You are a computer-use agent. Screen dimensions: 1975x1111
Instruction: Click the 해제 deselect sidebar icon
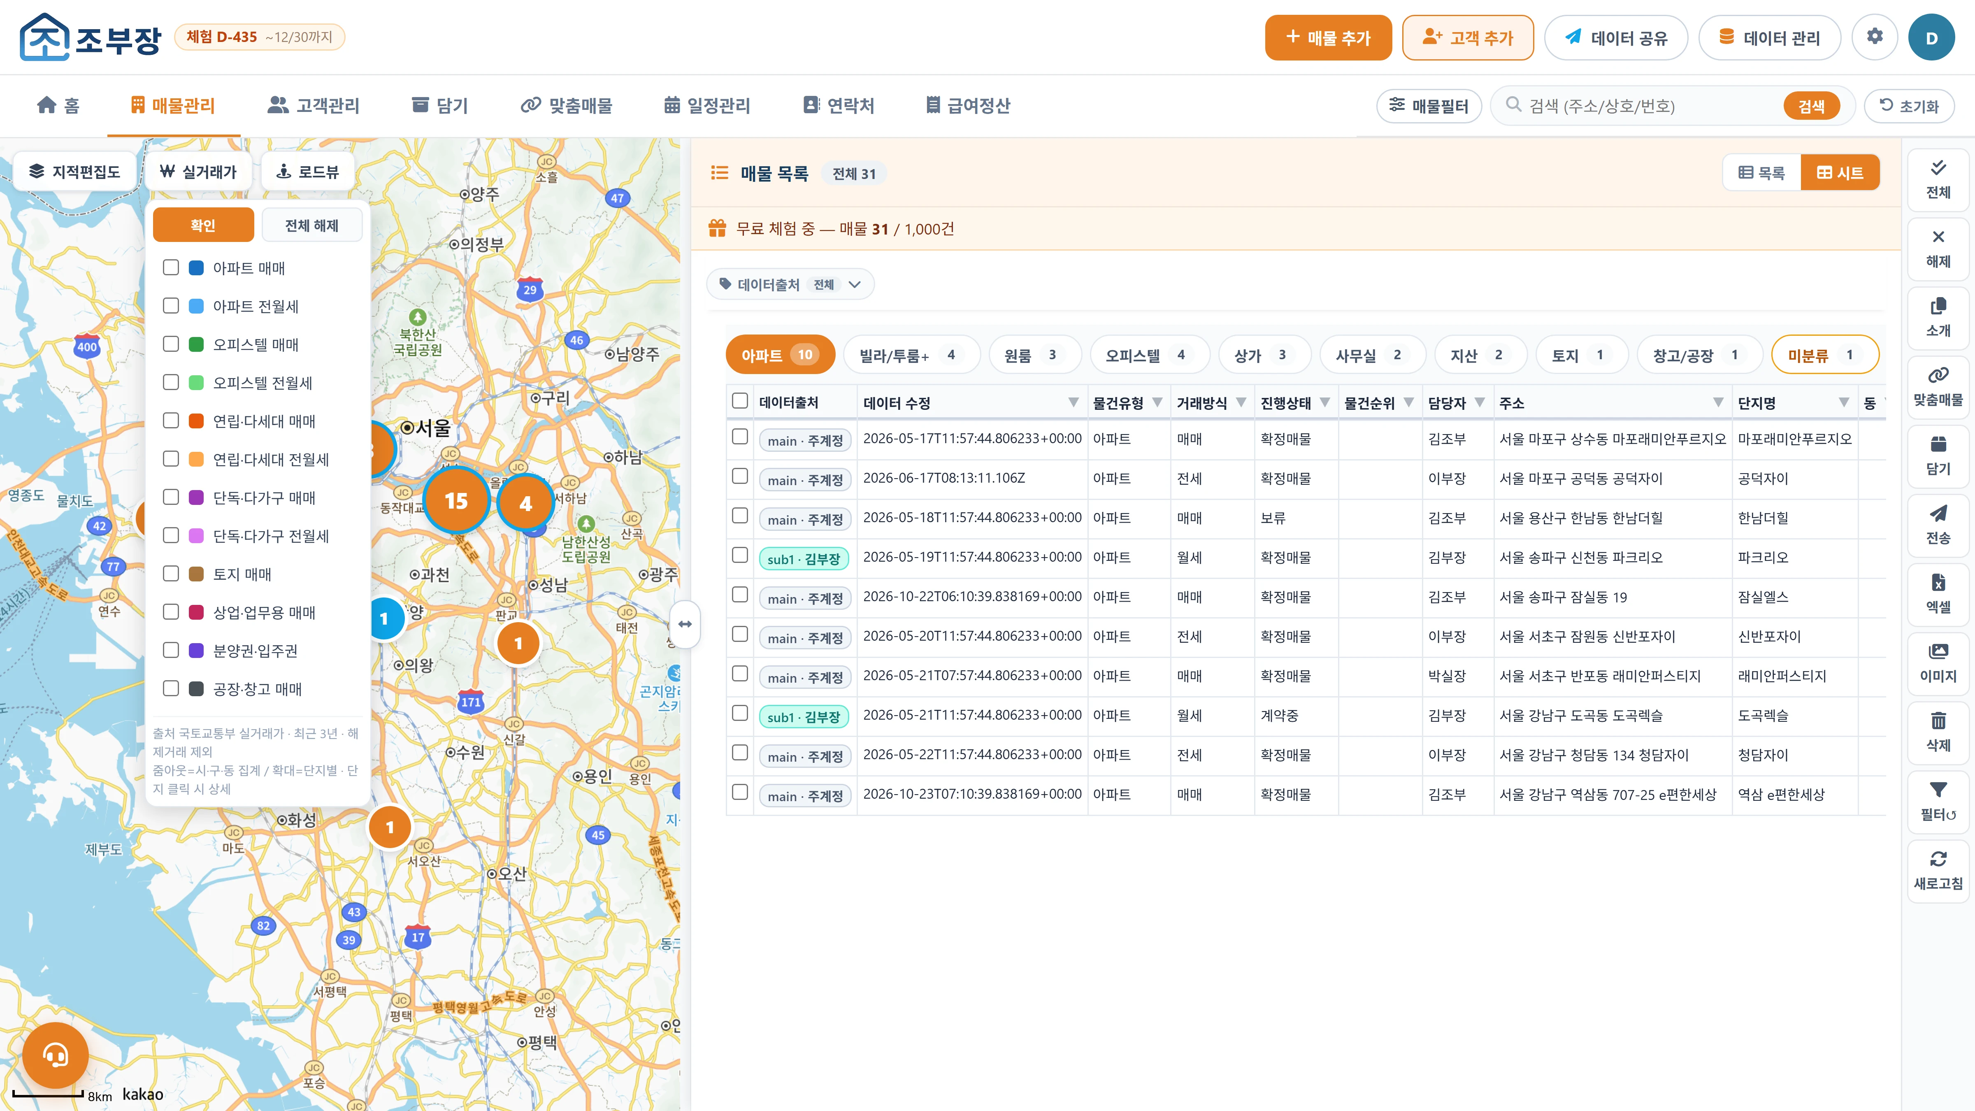click(x=1938, y=249)
